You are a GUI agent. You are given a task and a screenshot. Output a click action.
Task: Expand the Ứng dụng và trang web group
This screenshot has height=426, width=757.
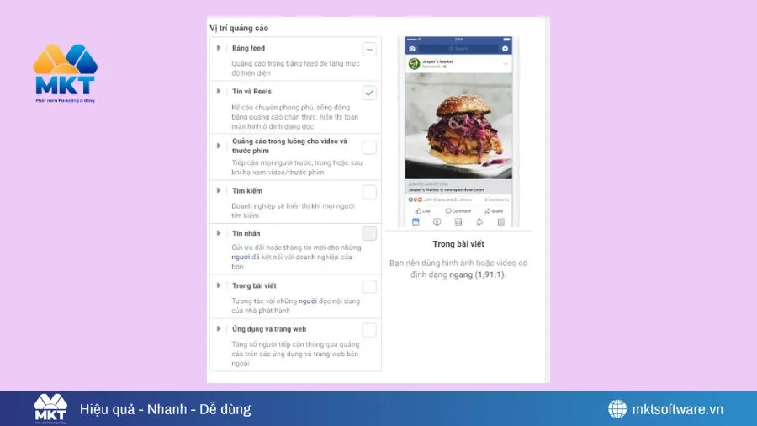pyautogui.click(x=219, y=329)
